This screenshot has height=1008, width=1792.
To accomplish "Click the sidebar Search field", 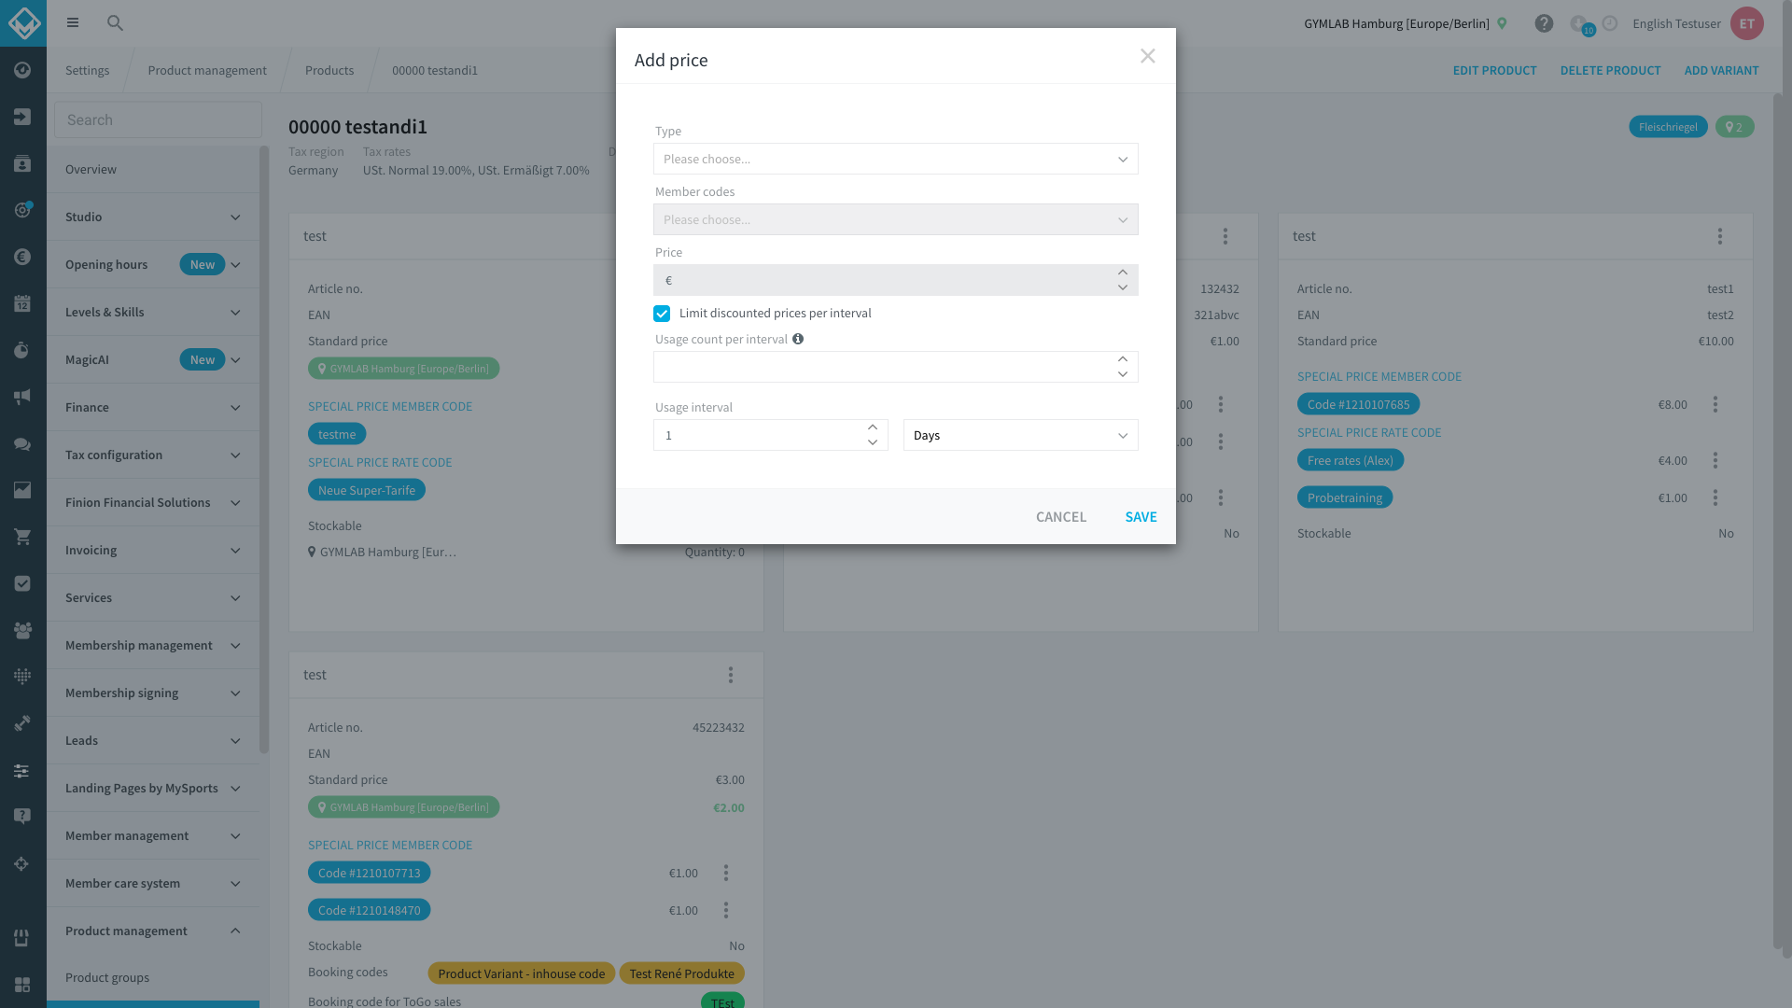I will point(158,119).
